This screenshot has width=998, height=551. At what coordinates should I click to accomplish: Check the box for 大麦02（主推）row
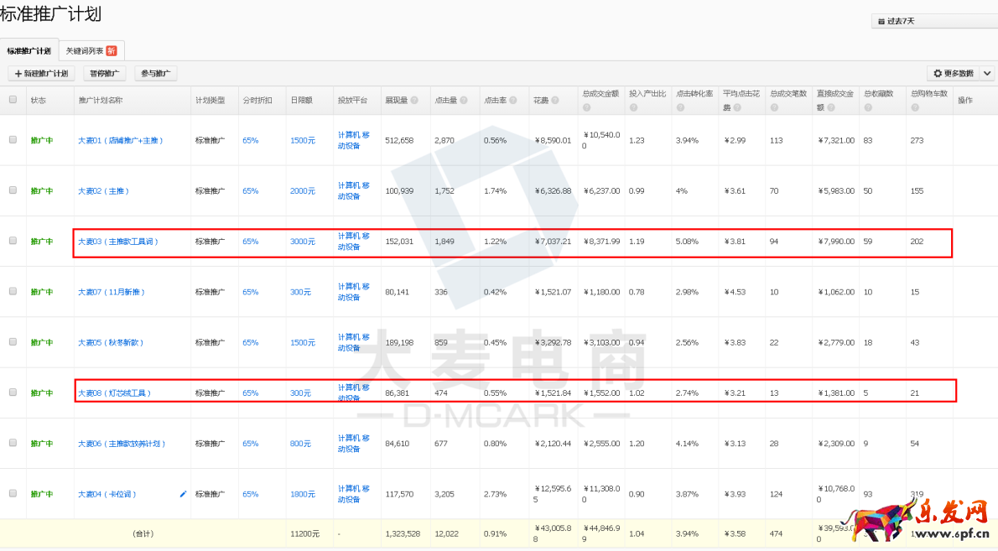13,190
